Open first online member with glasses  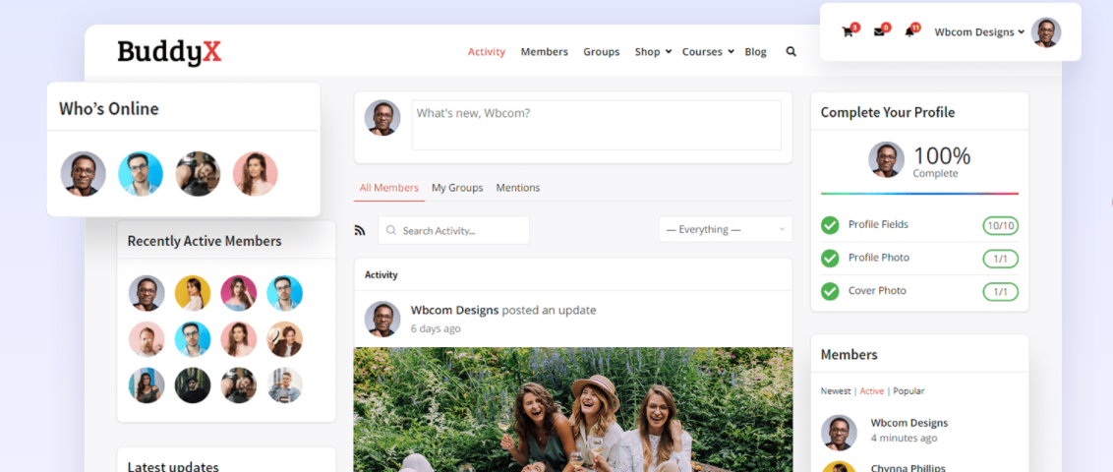pos(83,174)
